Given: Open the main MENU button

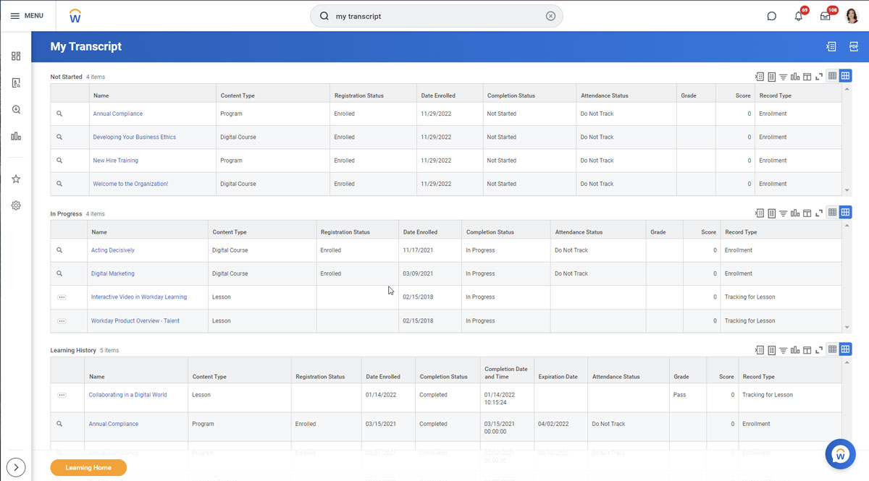Looking at the screenshot, I should pyautogui.click(x=27, y=16).
